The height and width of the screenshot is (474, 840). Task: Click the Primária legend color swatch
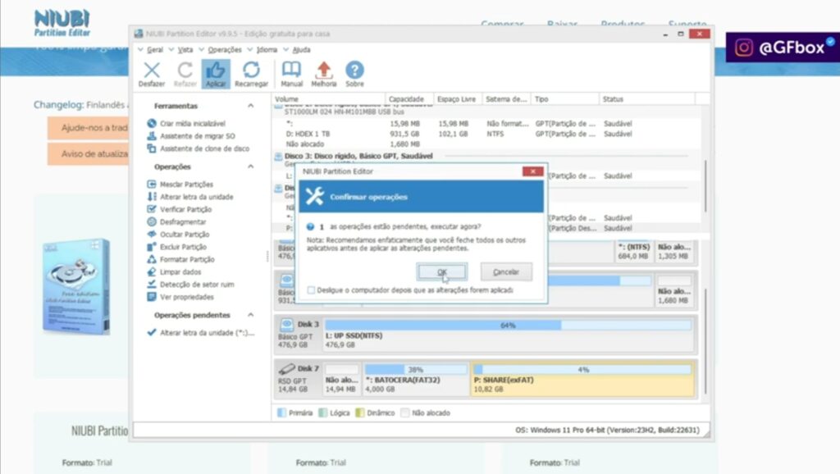tap(281, 413)
